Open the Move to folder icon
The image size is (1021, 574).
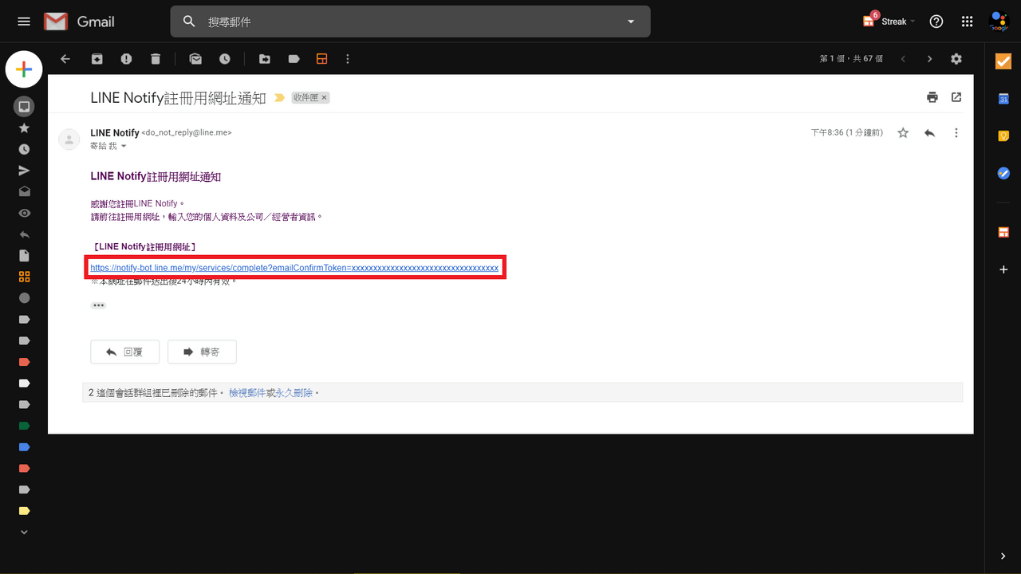click(265, 59)
